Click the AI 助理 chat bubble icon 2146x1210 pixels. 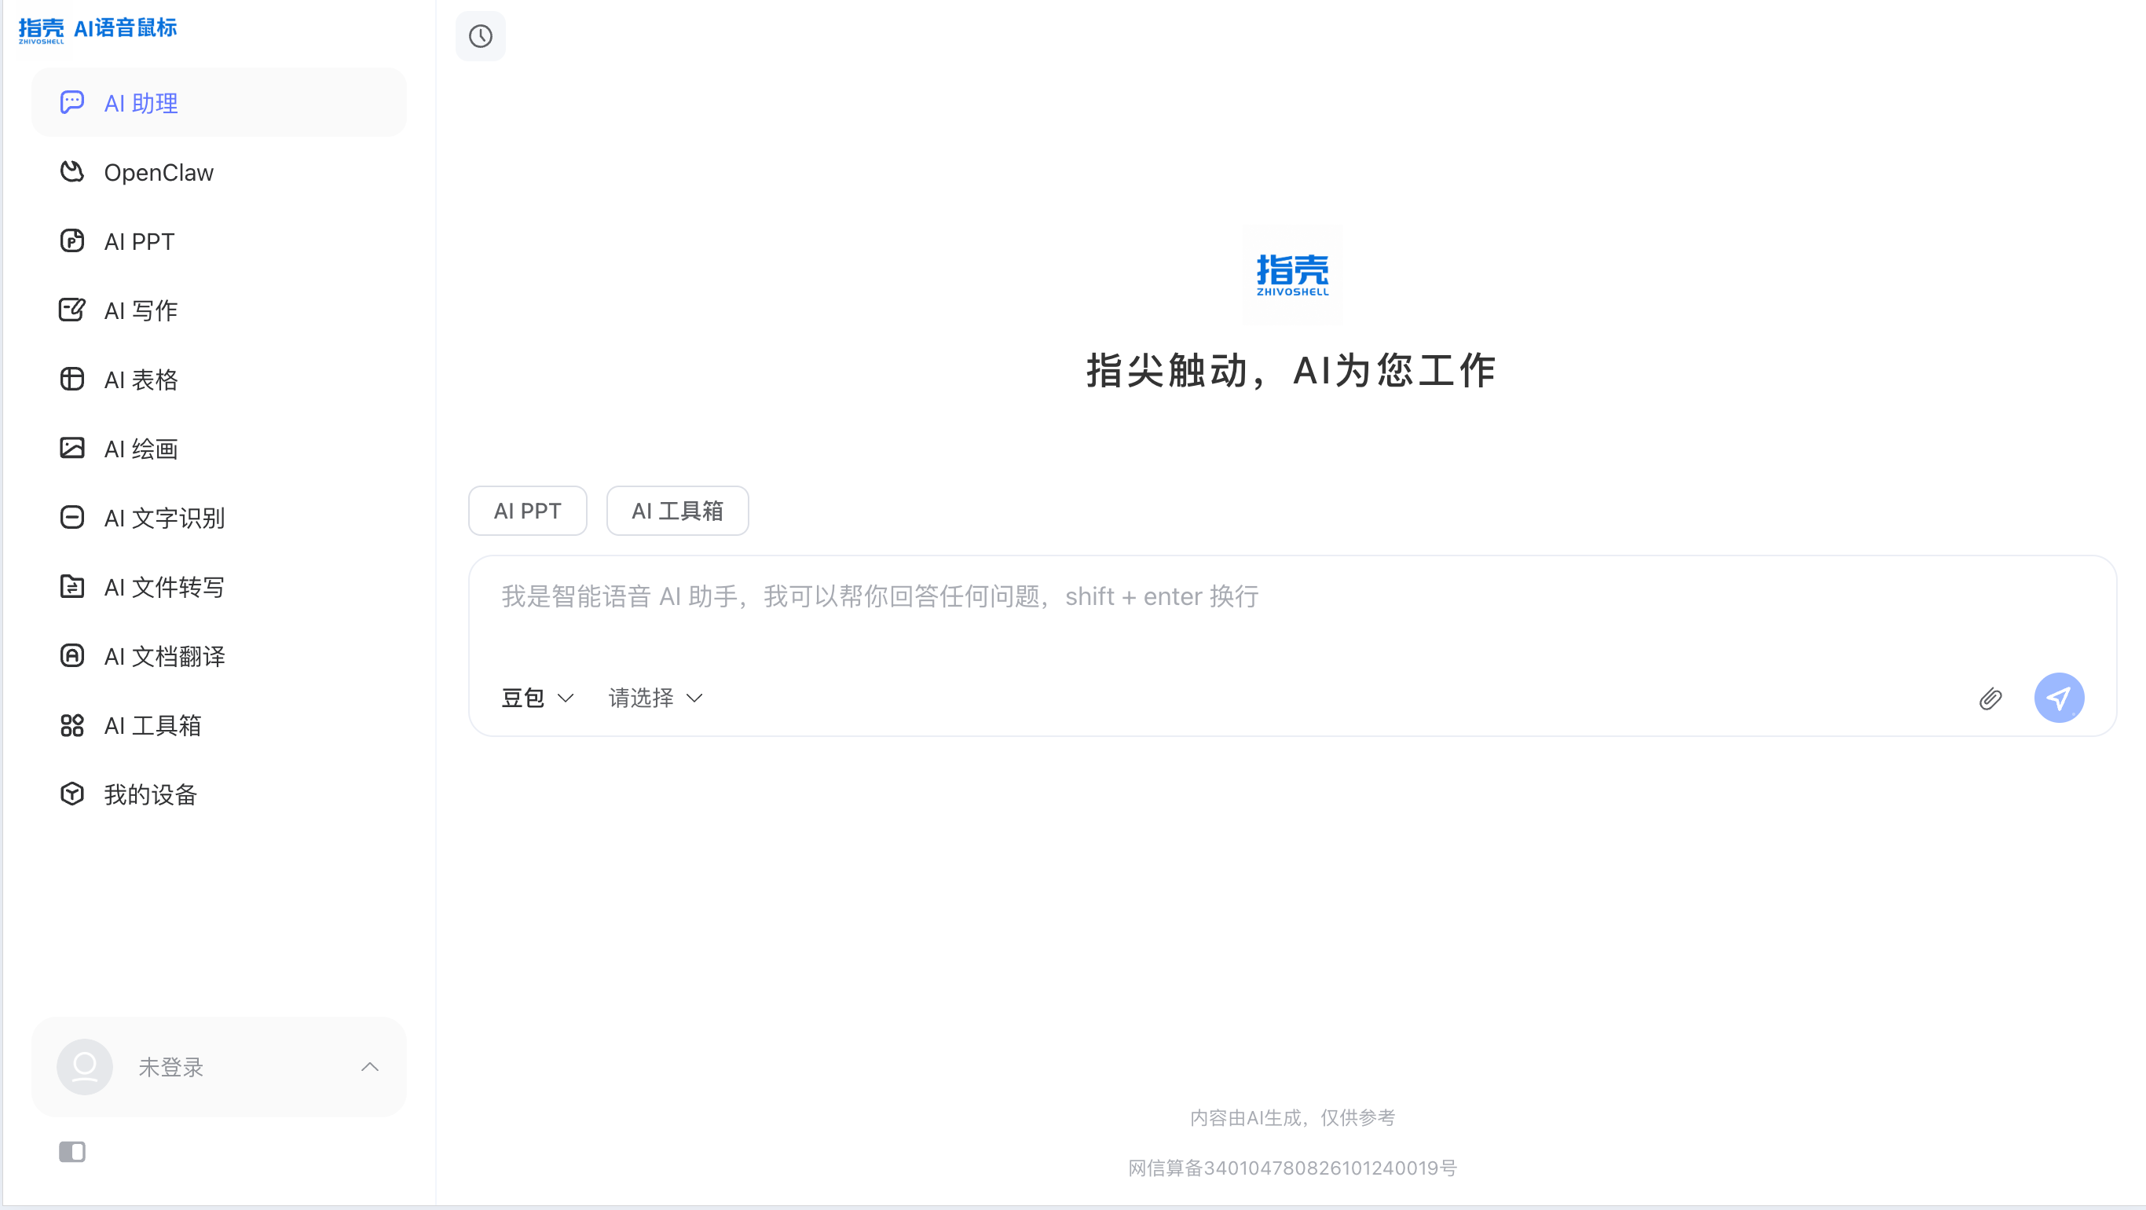pyautogui.click(x=72, y=102)
